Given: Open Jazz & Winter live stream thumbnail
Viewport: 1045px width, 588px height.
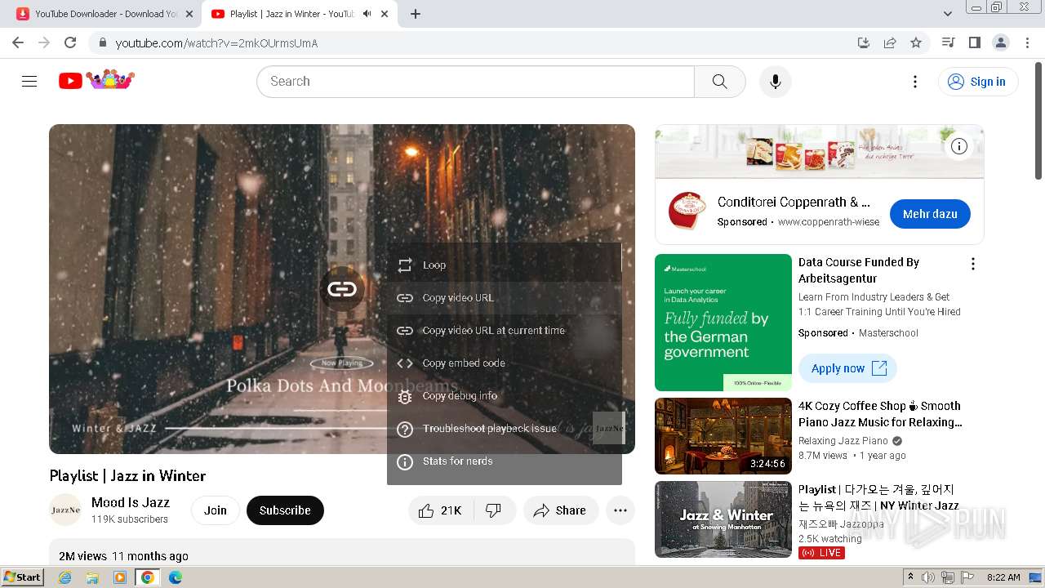Looking at the screenshot, I should (x=723, y=519).
